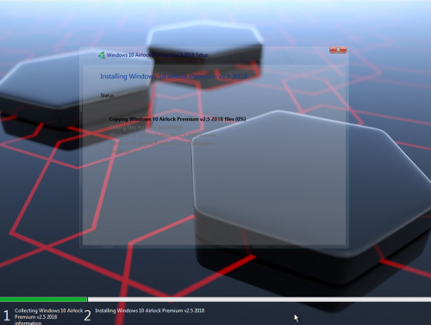This screenshot has width=431, height=325.
Task: Click the Setup window title text
Action: coord(158,54)
